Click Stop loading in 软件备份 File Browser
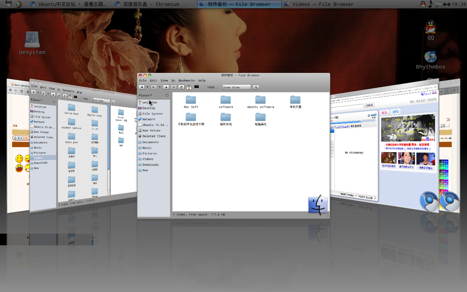 pos(174,87)
